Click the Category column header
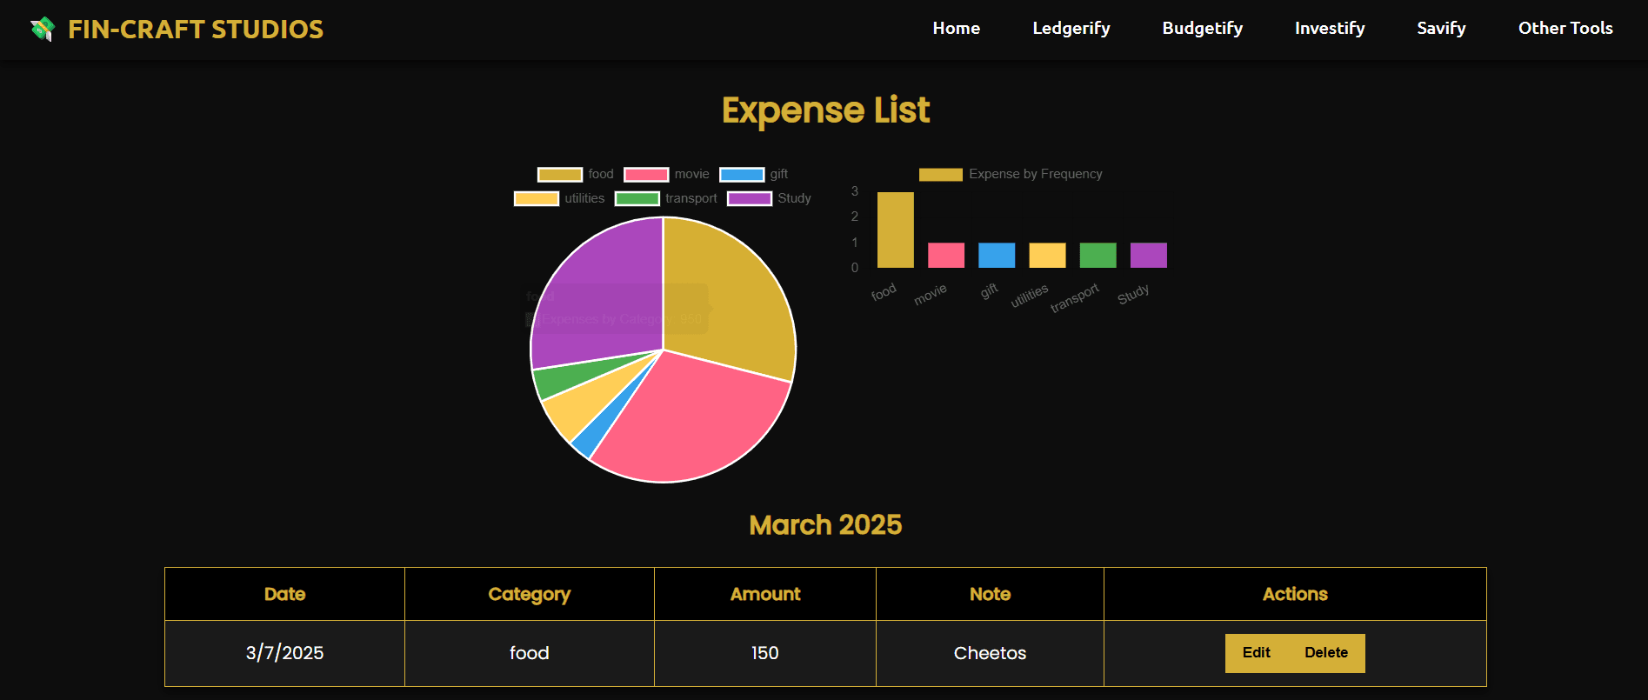The width and height of the screenshot is (1648, 700). (529, 594)
